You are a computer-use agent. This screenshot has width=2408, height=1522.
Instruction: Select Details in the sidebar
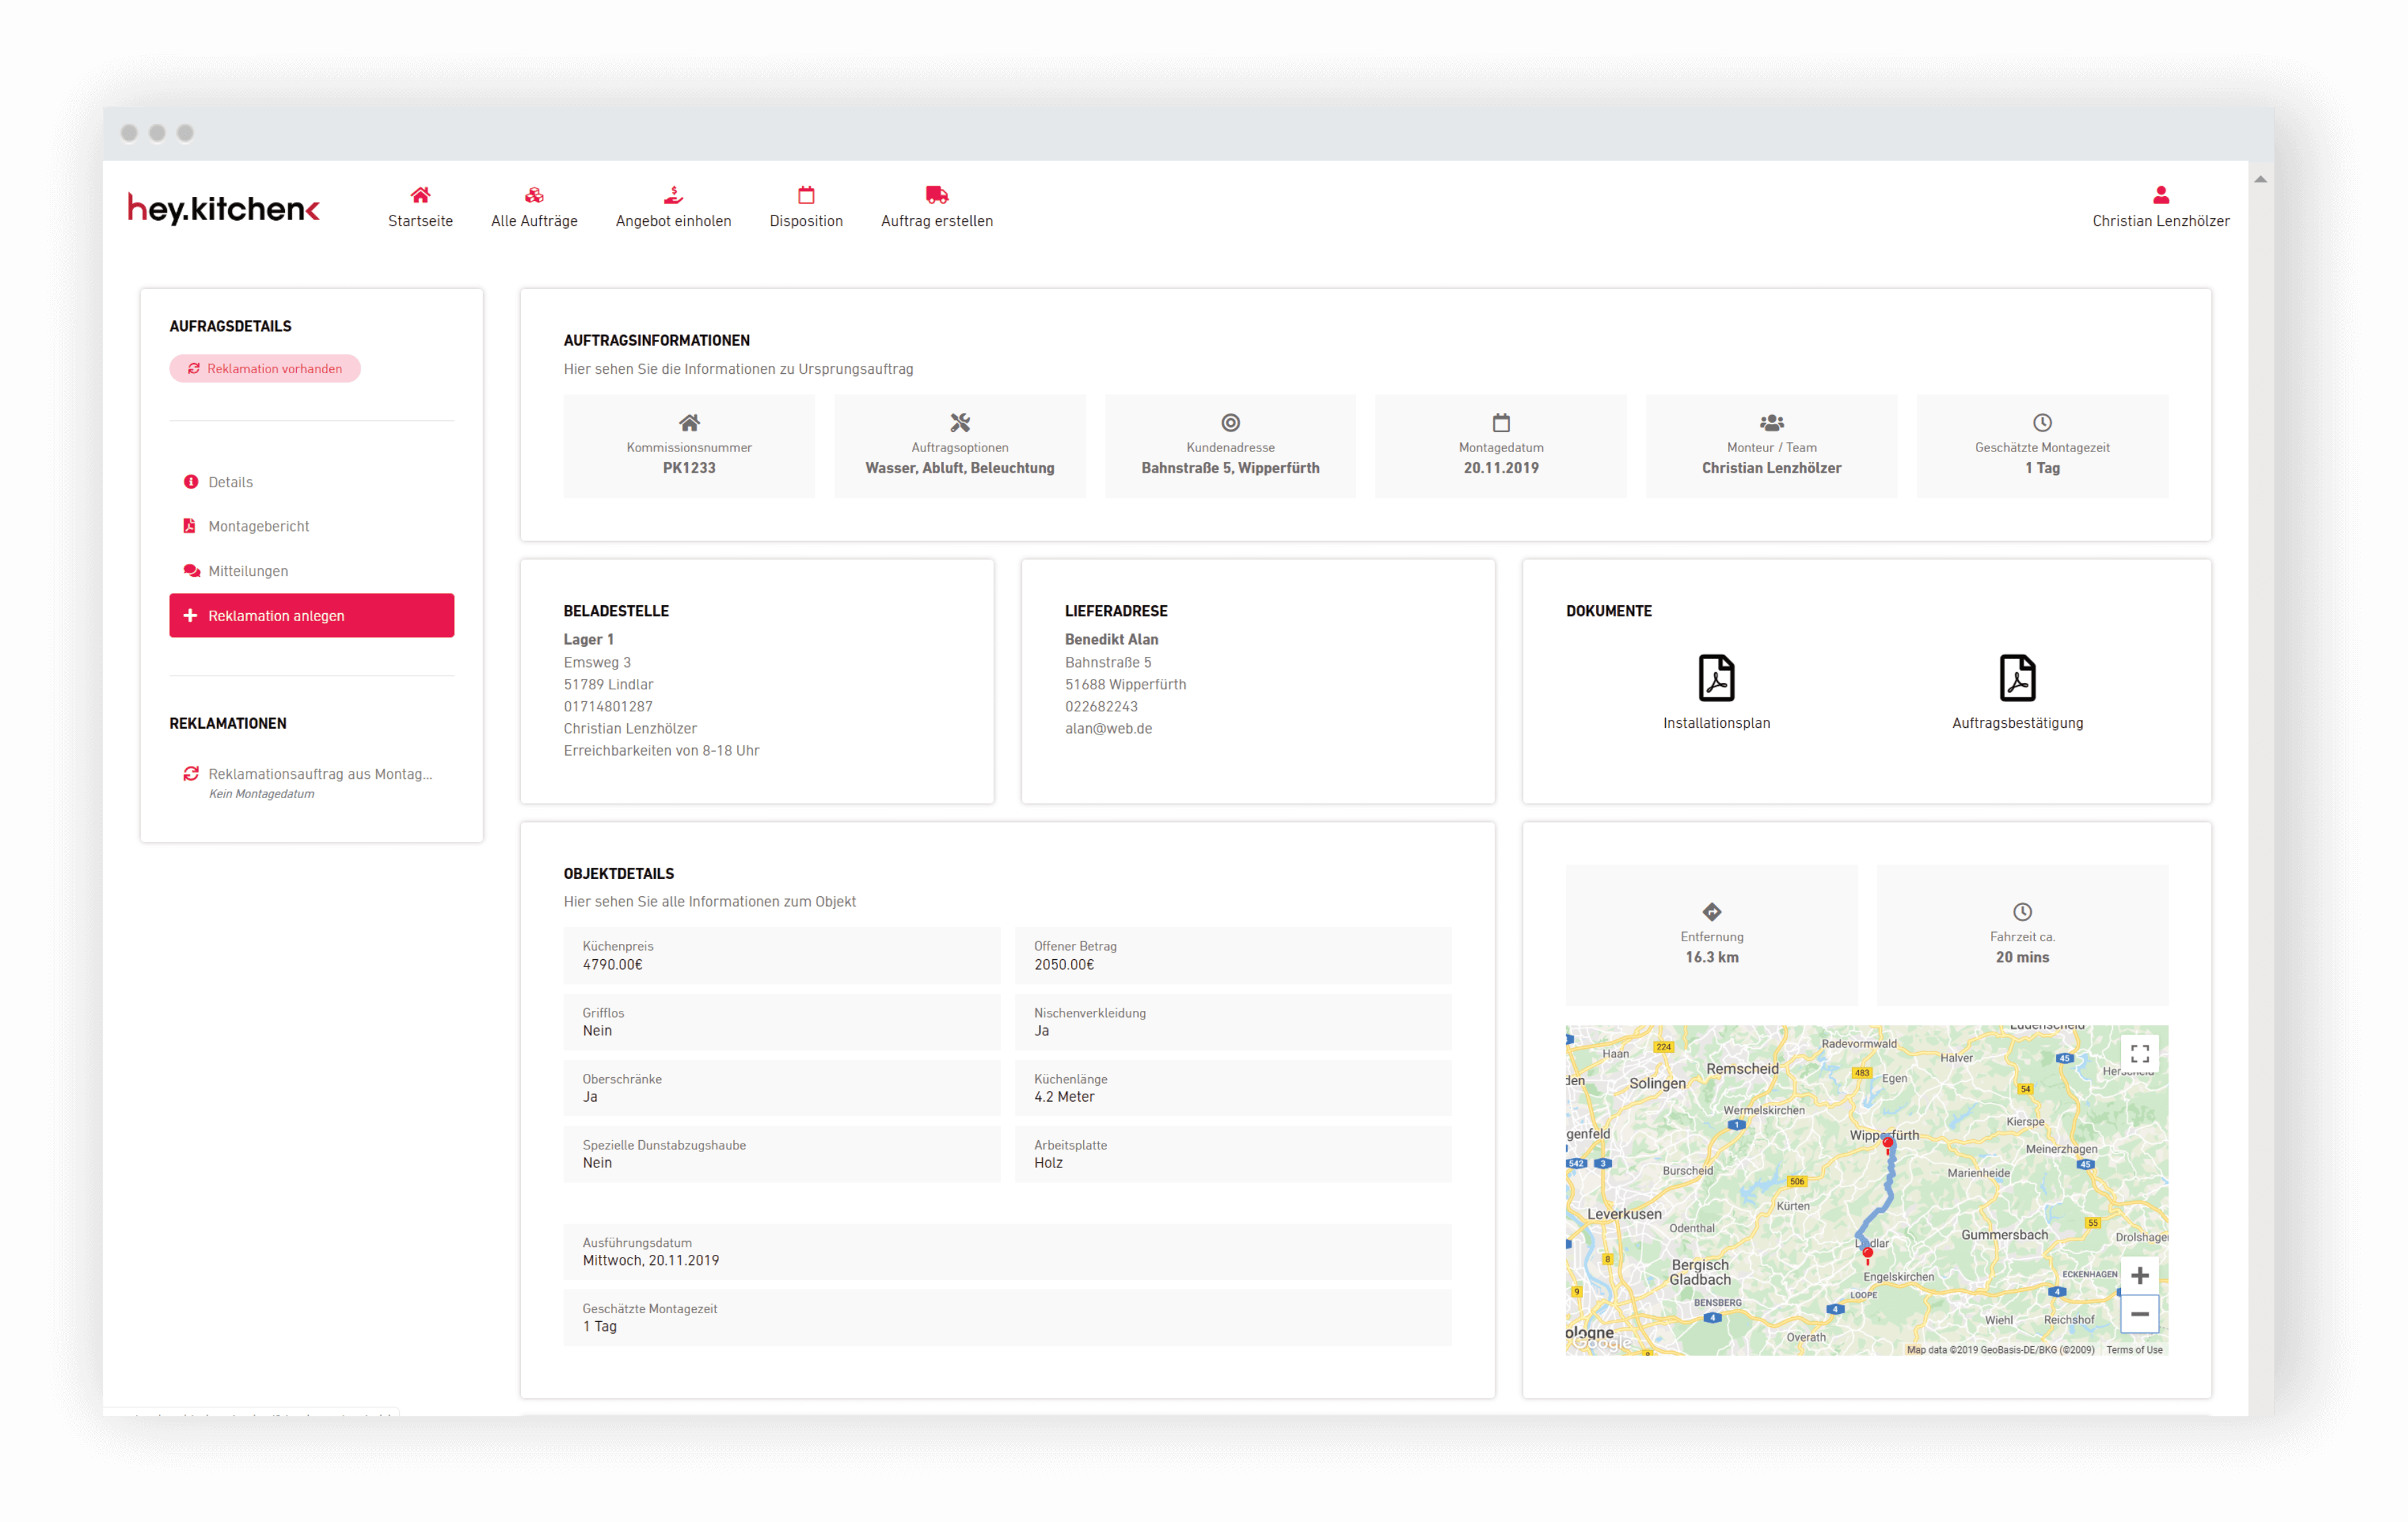[x=231, y=482]
